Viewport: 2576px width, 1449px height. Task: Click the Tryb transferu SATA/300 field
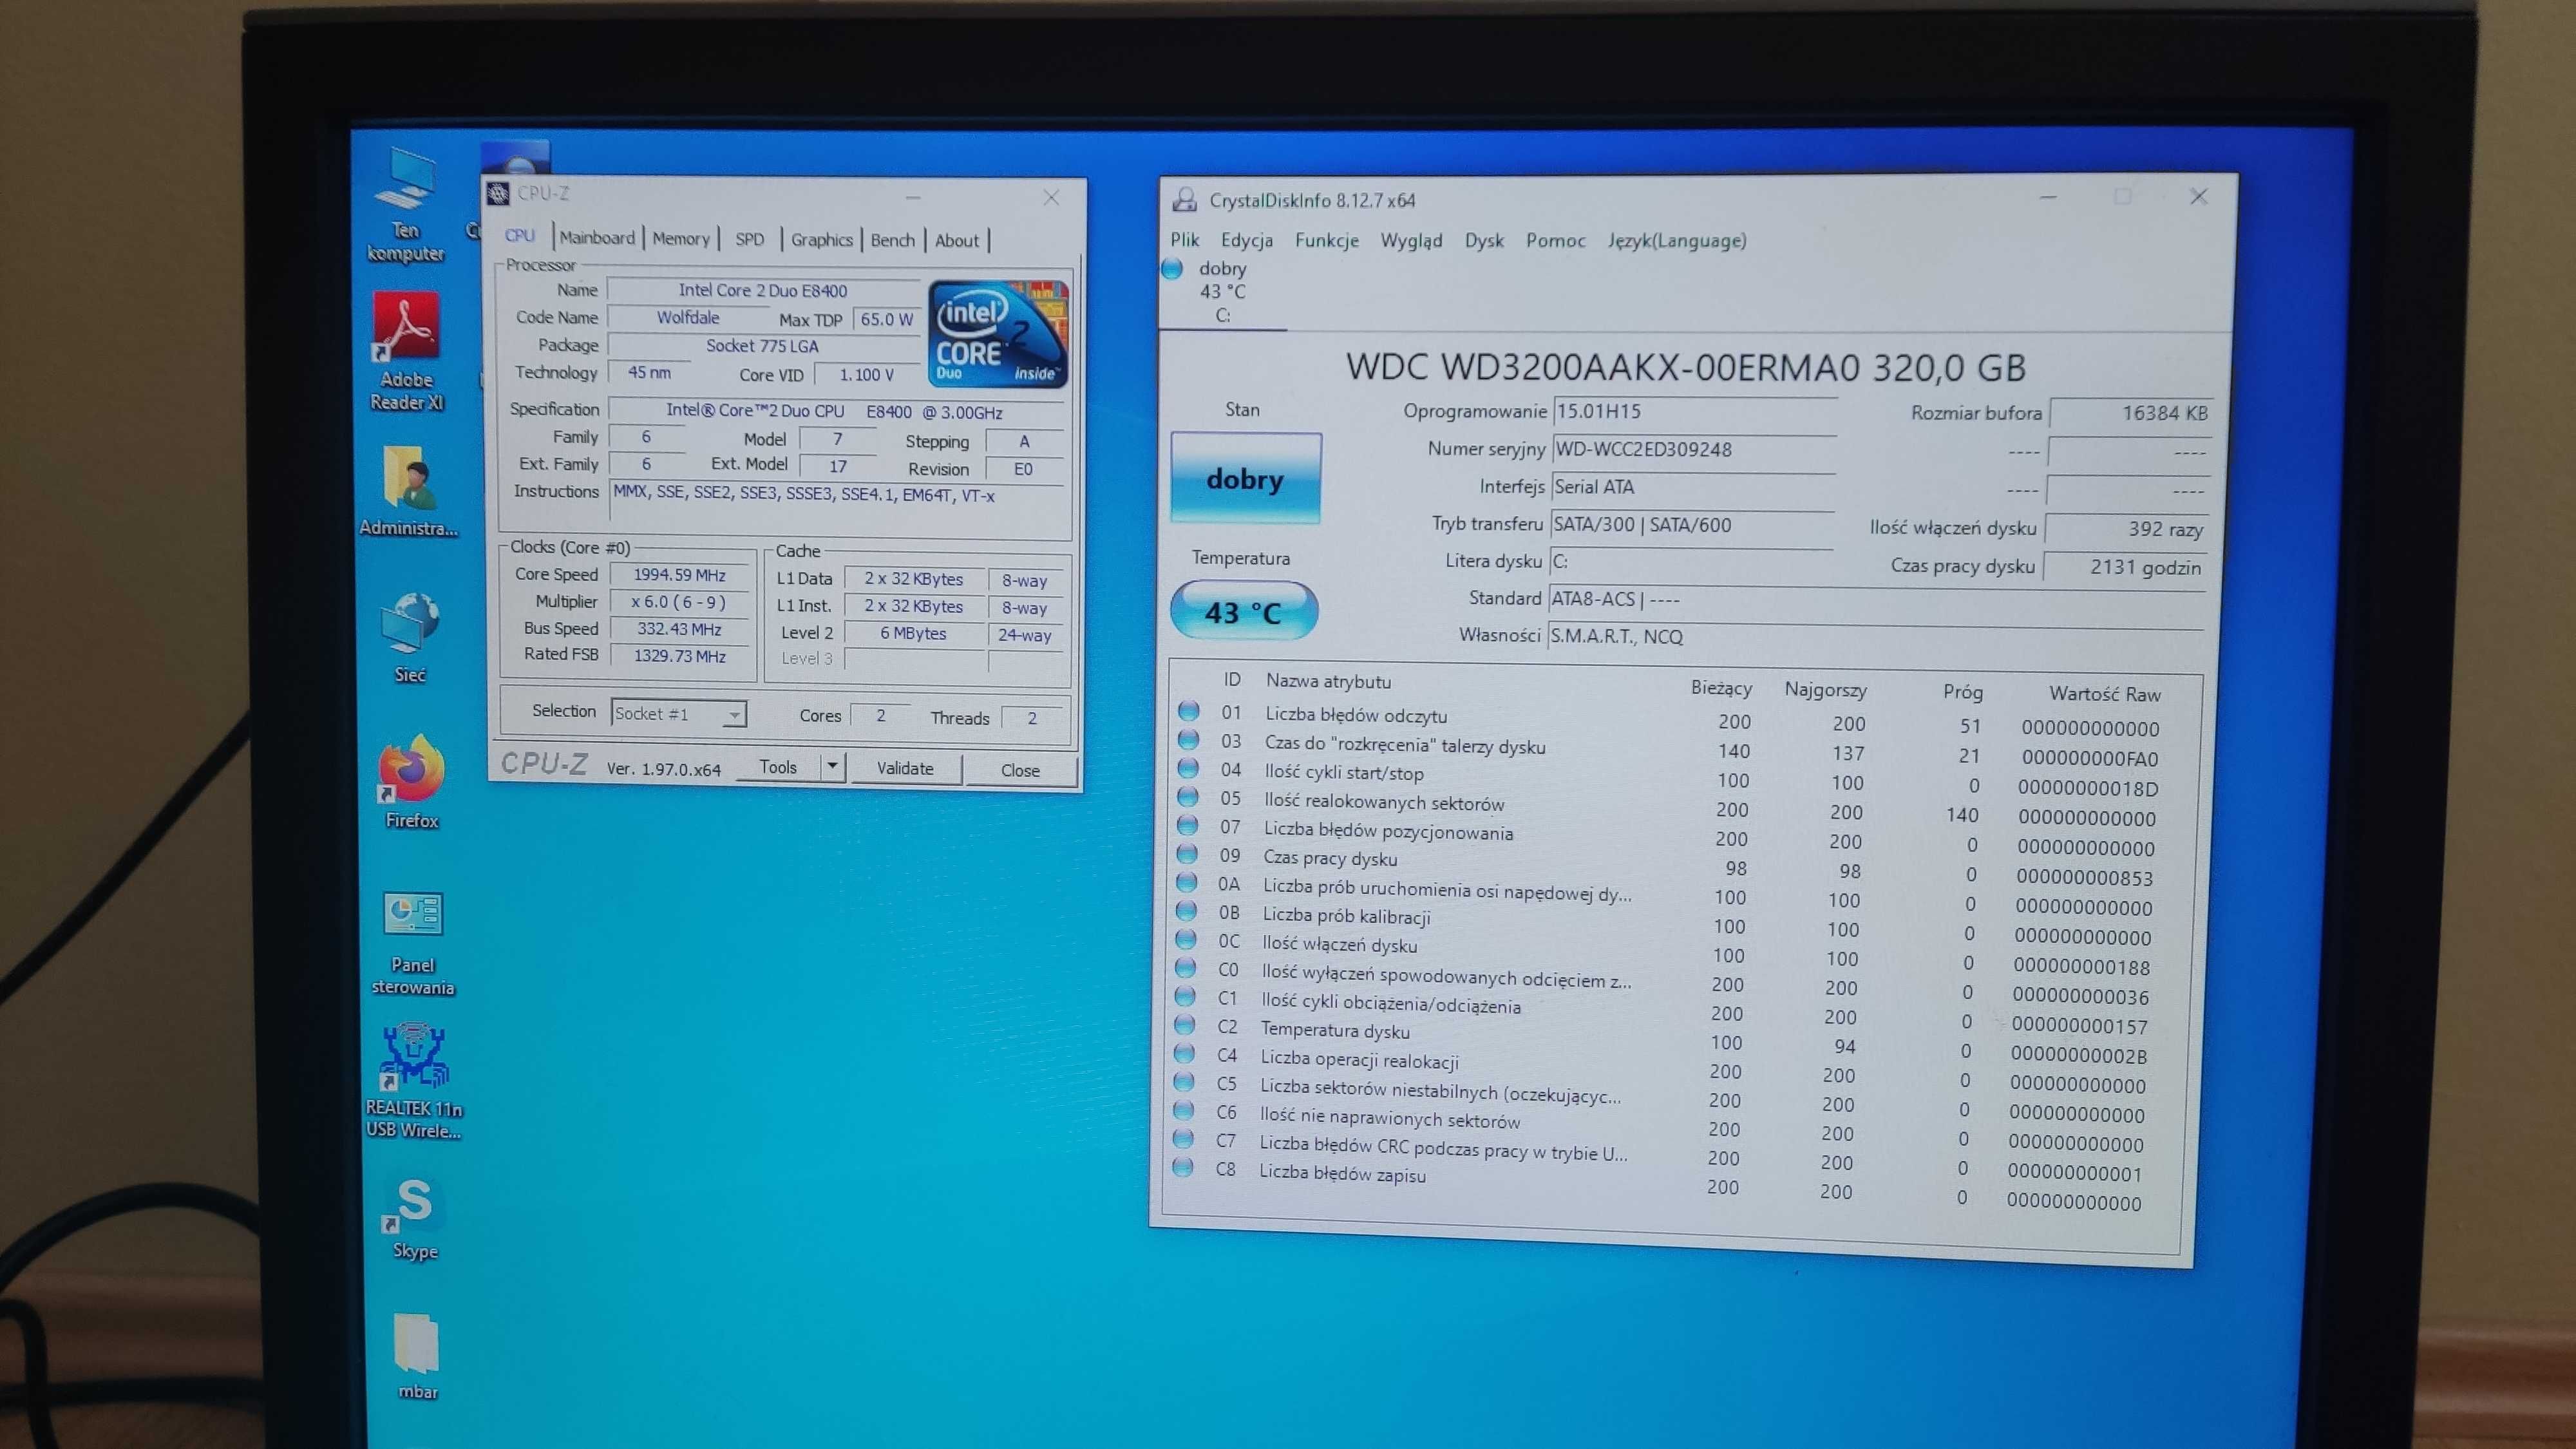[1691, 524]
